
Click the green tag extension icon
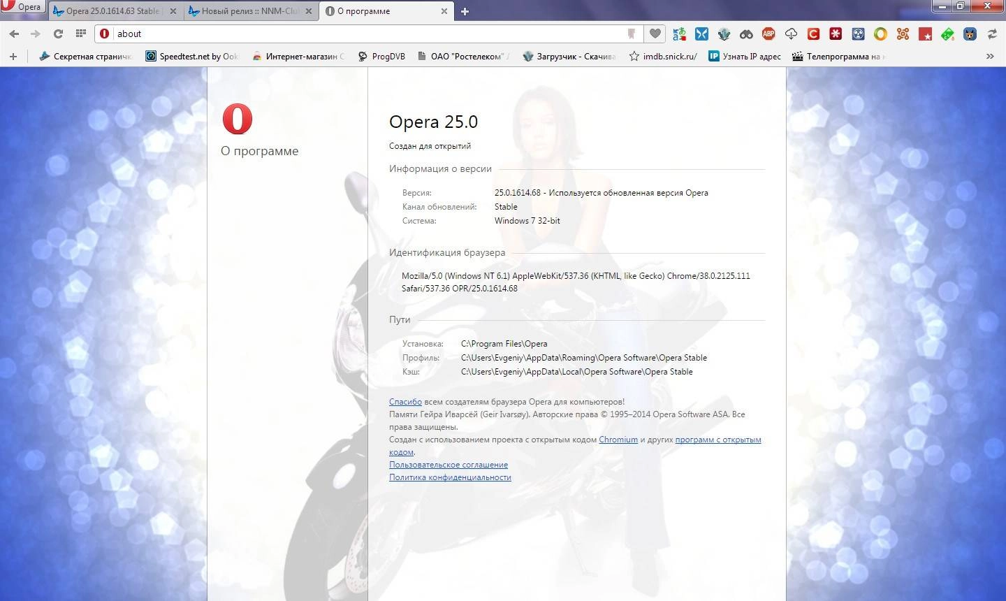pyautogui.click(x=947, y=34)
